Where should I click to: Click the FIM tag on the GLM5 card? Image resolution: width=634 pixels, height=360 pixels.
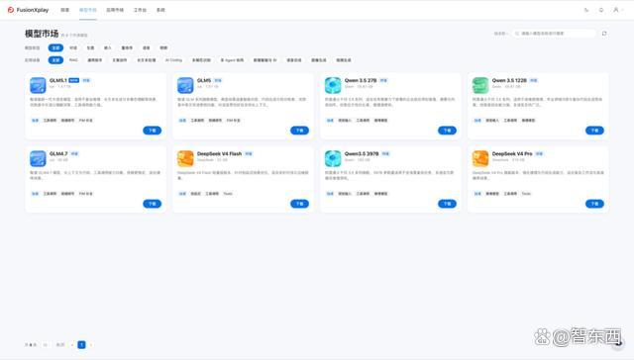234,121
